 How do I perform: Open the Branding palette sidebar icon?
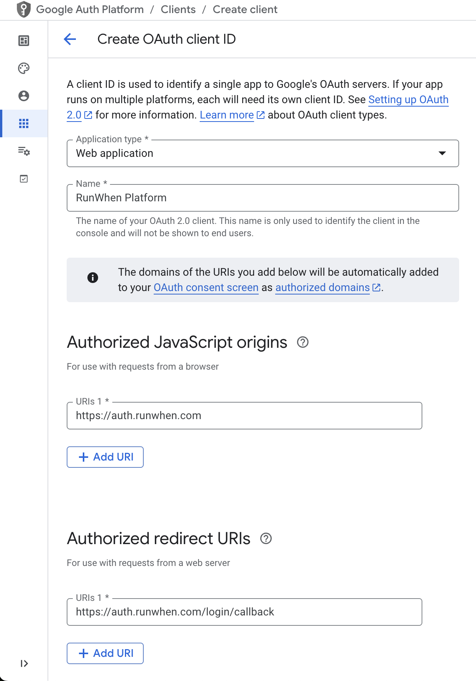point(24,68)
